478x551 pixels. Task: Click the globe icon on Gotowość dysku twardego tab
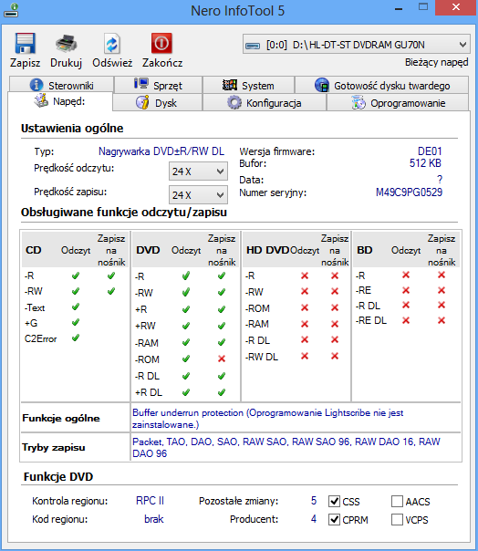322,85
